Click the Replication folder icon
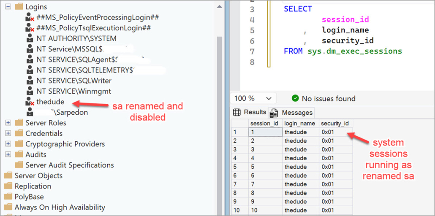This screenshot has height=216, width=435. [8, 186]
